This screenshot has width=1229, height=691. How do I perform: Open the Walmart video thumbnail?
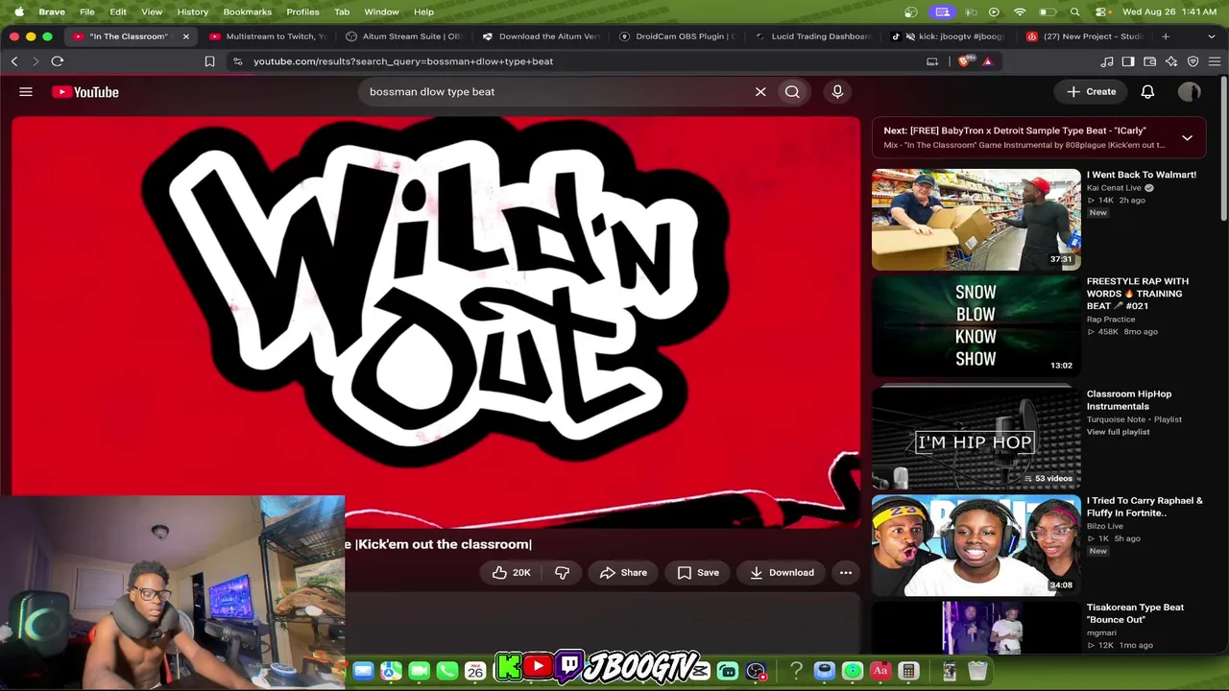(976, 220)
